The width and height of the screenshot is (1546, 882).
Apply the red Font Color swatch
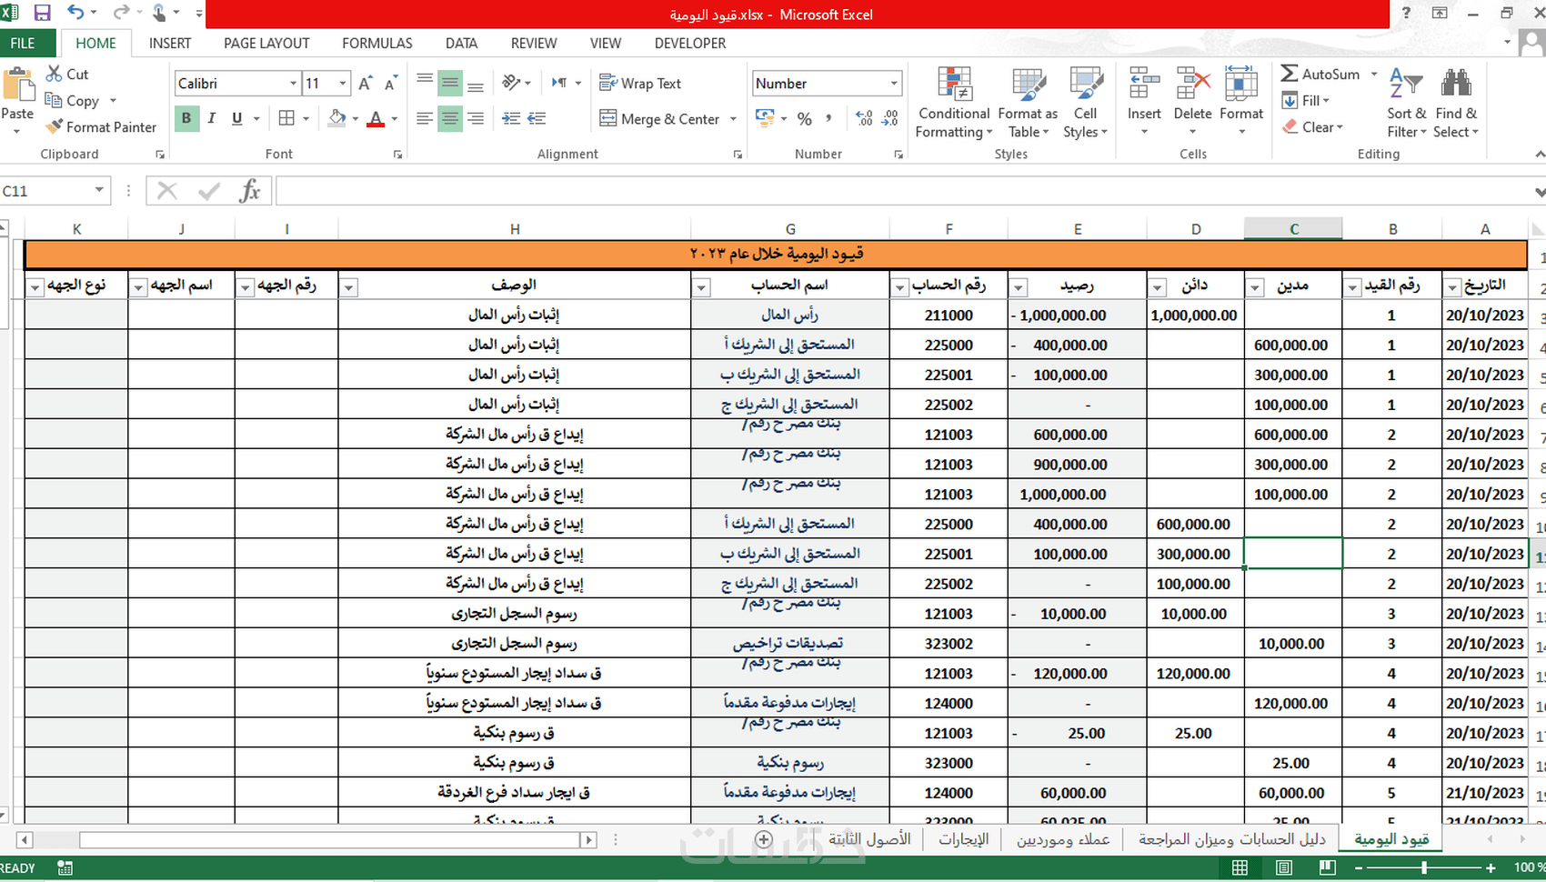(x=376, y=118)
